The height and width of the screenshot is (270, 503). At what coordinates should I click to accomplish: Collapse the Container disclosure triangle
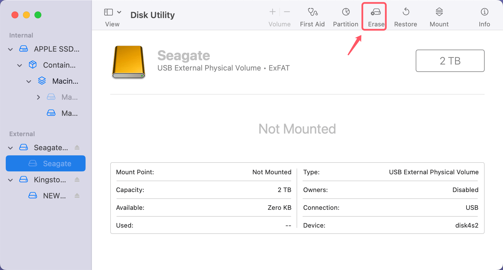tap(20, 65)
